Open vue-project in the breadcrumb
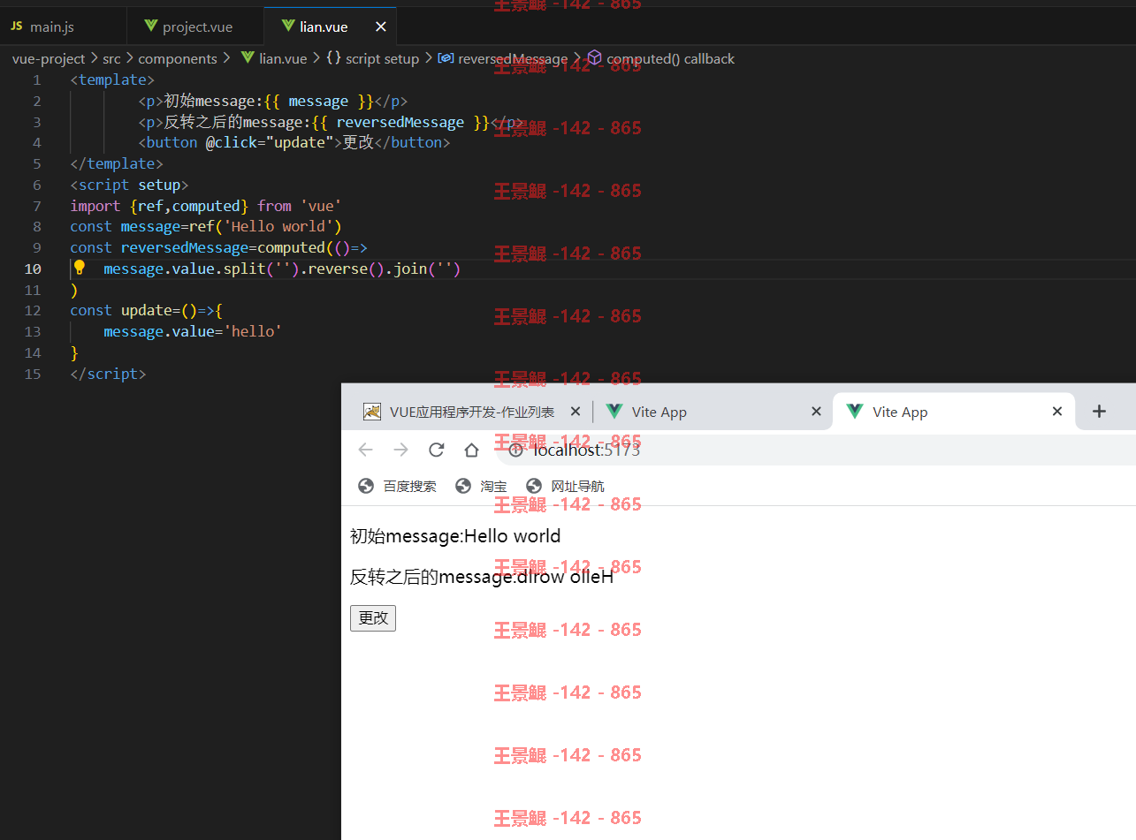1136x840 pixels. click(x=49, y=58)
